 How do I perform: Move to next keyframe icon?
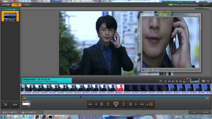point(136,104)
